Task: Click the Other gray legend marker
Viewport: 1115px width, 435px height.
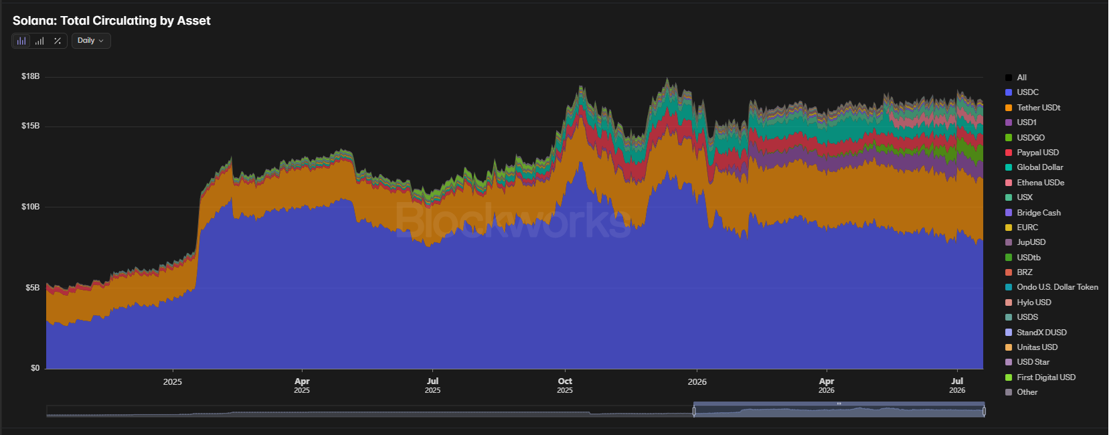Action: point(1009,392)
